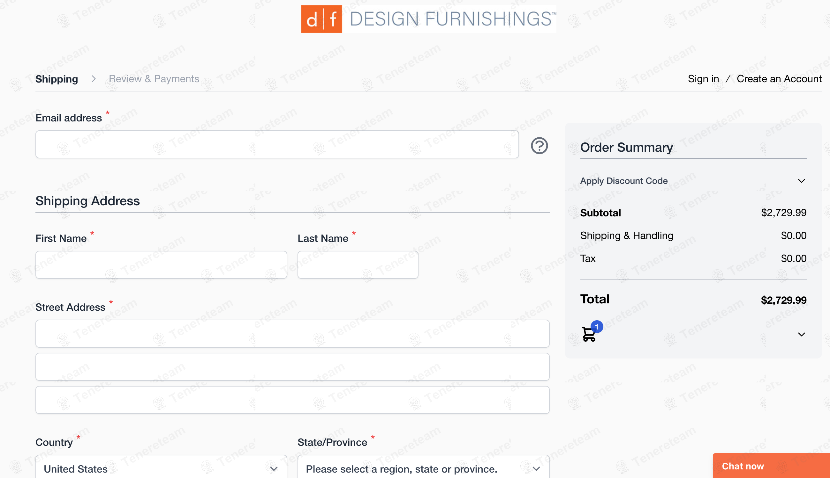Expand the Apply Discount Code section
Screen dimensions: 830x478
pyautogui.click(x=693, y=181)
